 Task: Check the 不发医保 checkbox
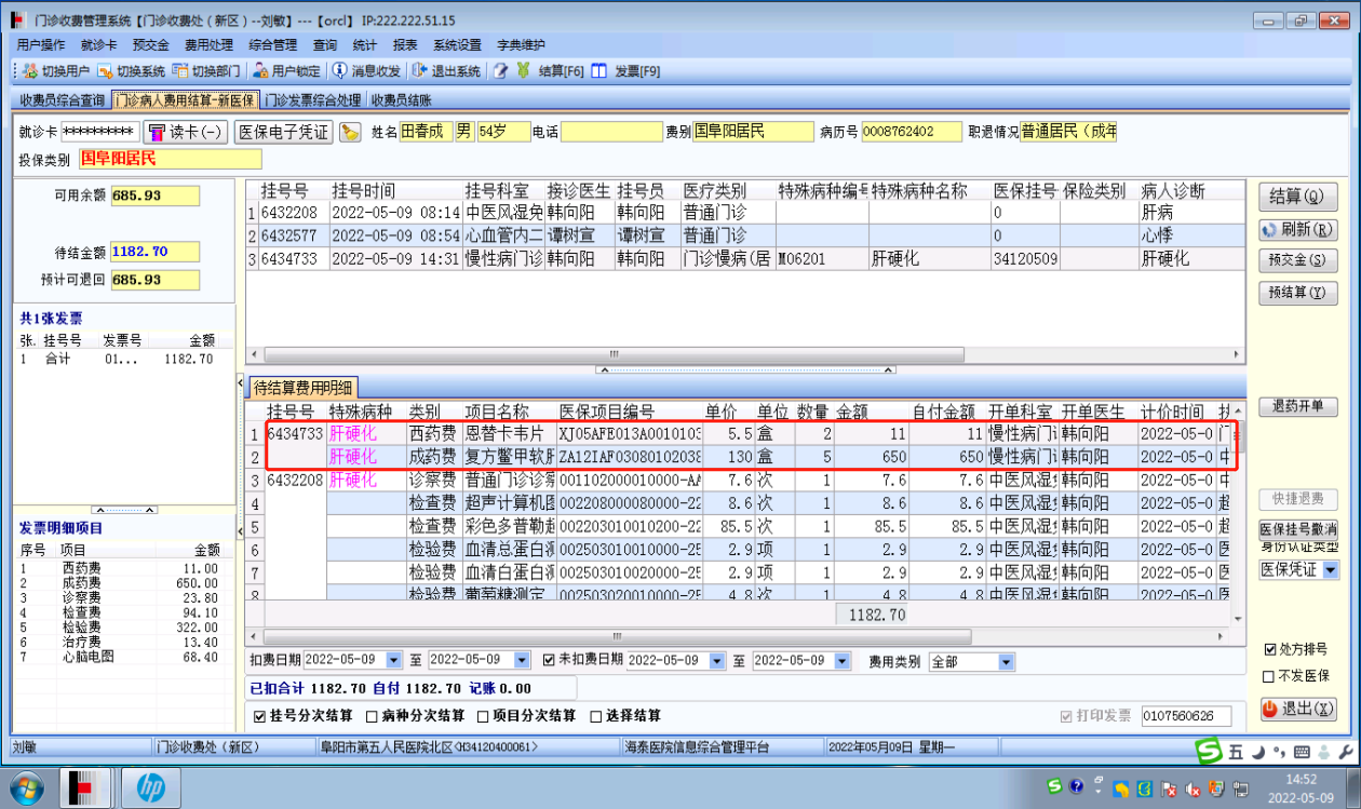(x=1268, y=677)
